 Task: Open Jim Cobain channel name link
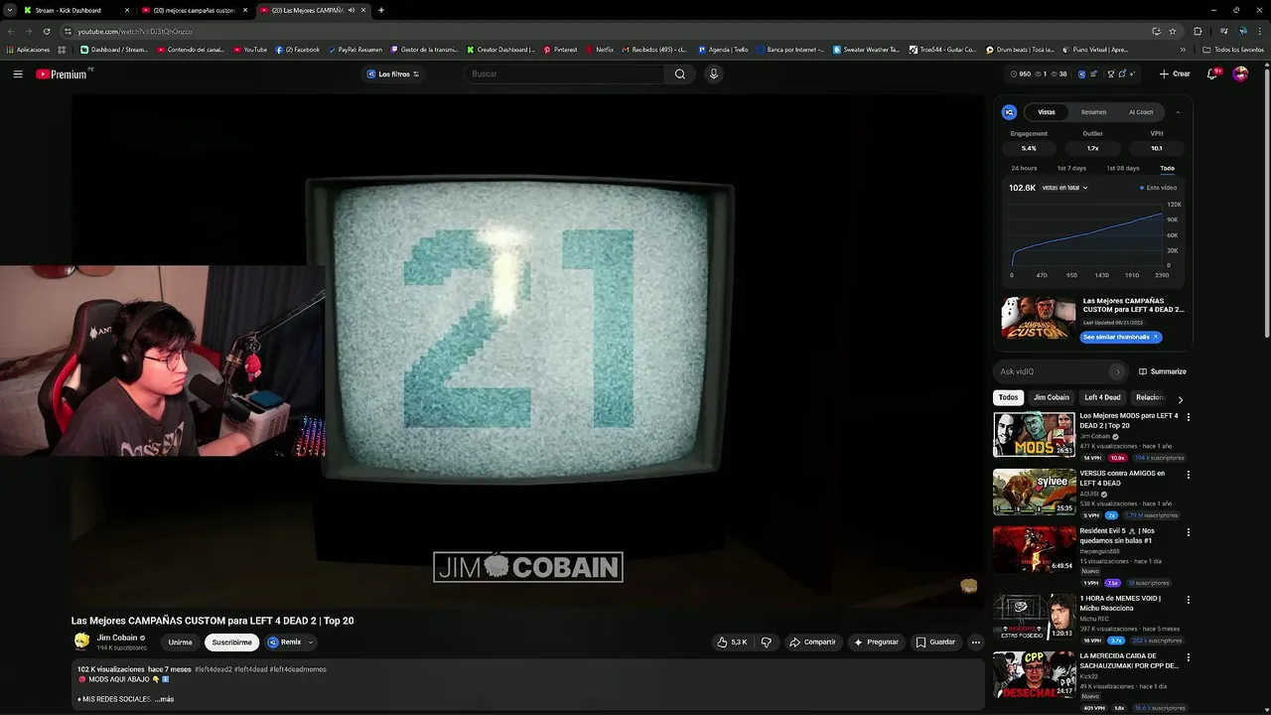tap(117, 639)
